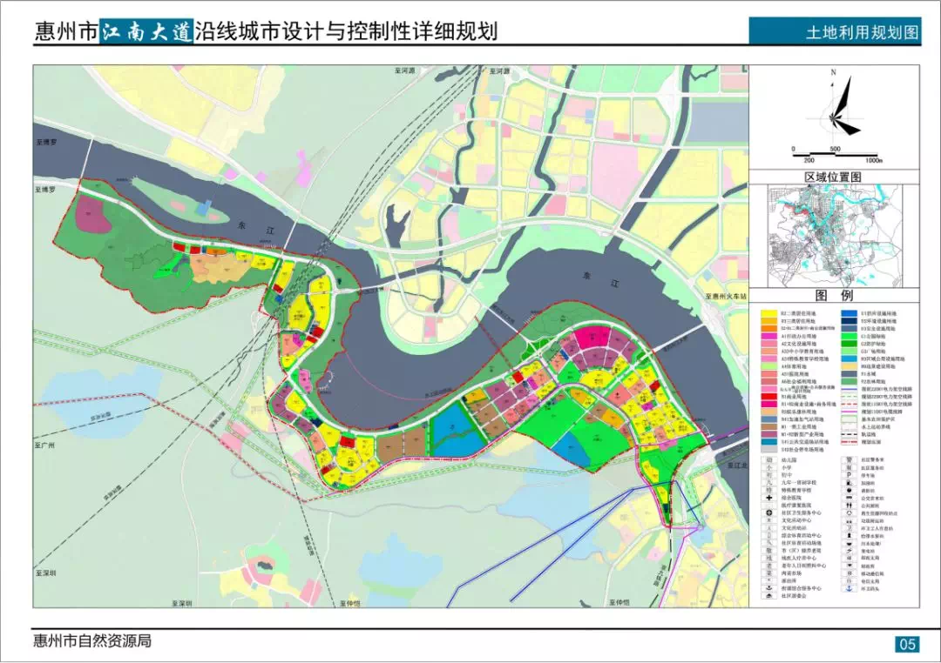Screen dimensions: 941x663
Task: Click the kindergarten 幼 legend symbol
Action: tap(768, 459)
